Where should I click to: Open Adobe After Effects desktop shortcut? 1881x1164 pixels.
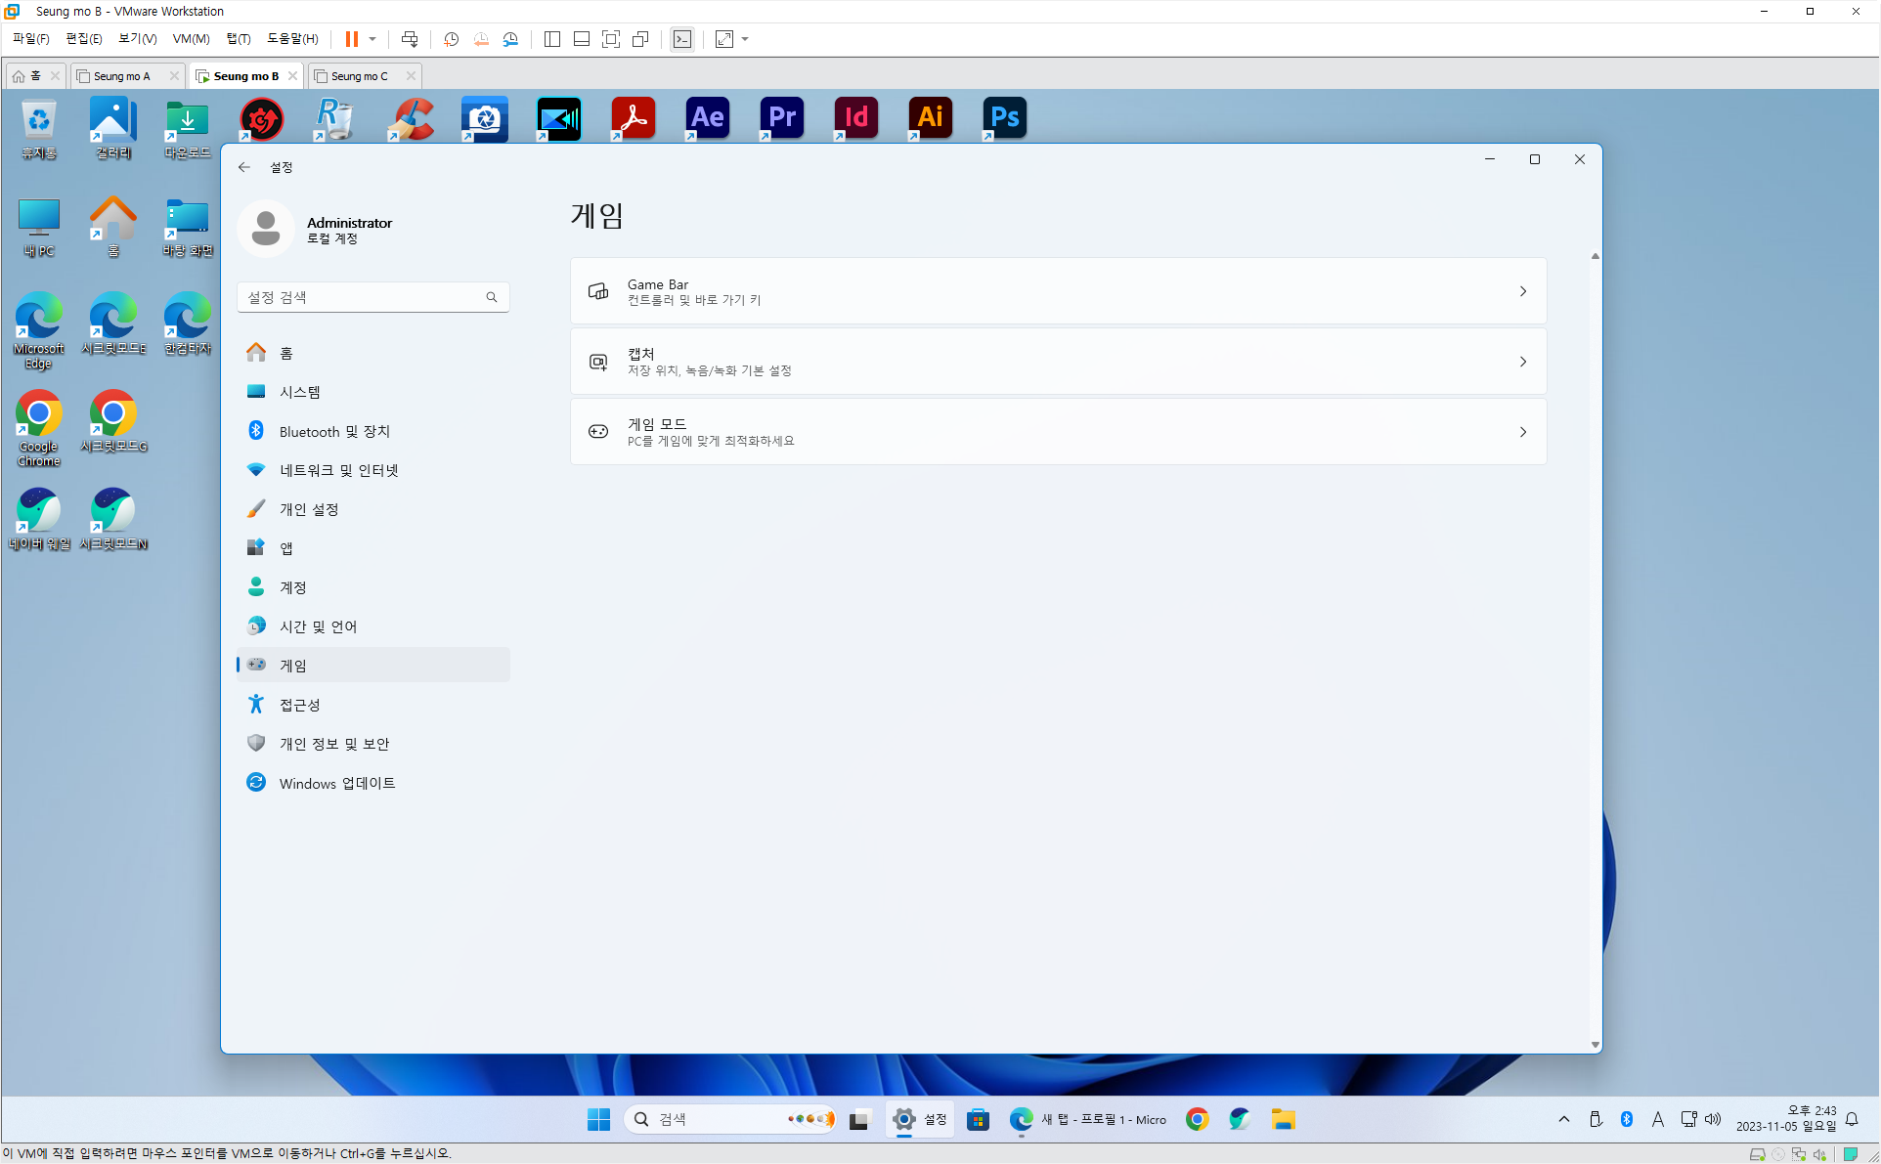(707, 117)
